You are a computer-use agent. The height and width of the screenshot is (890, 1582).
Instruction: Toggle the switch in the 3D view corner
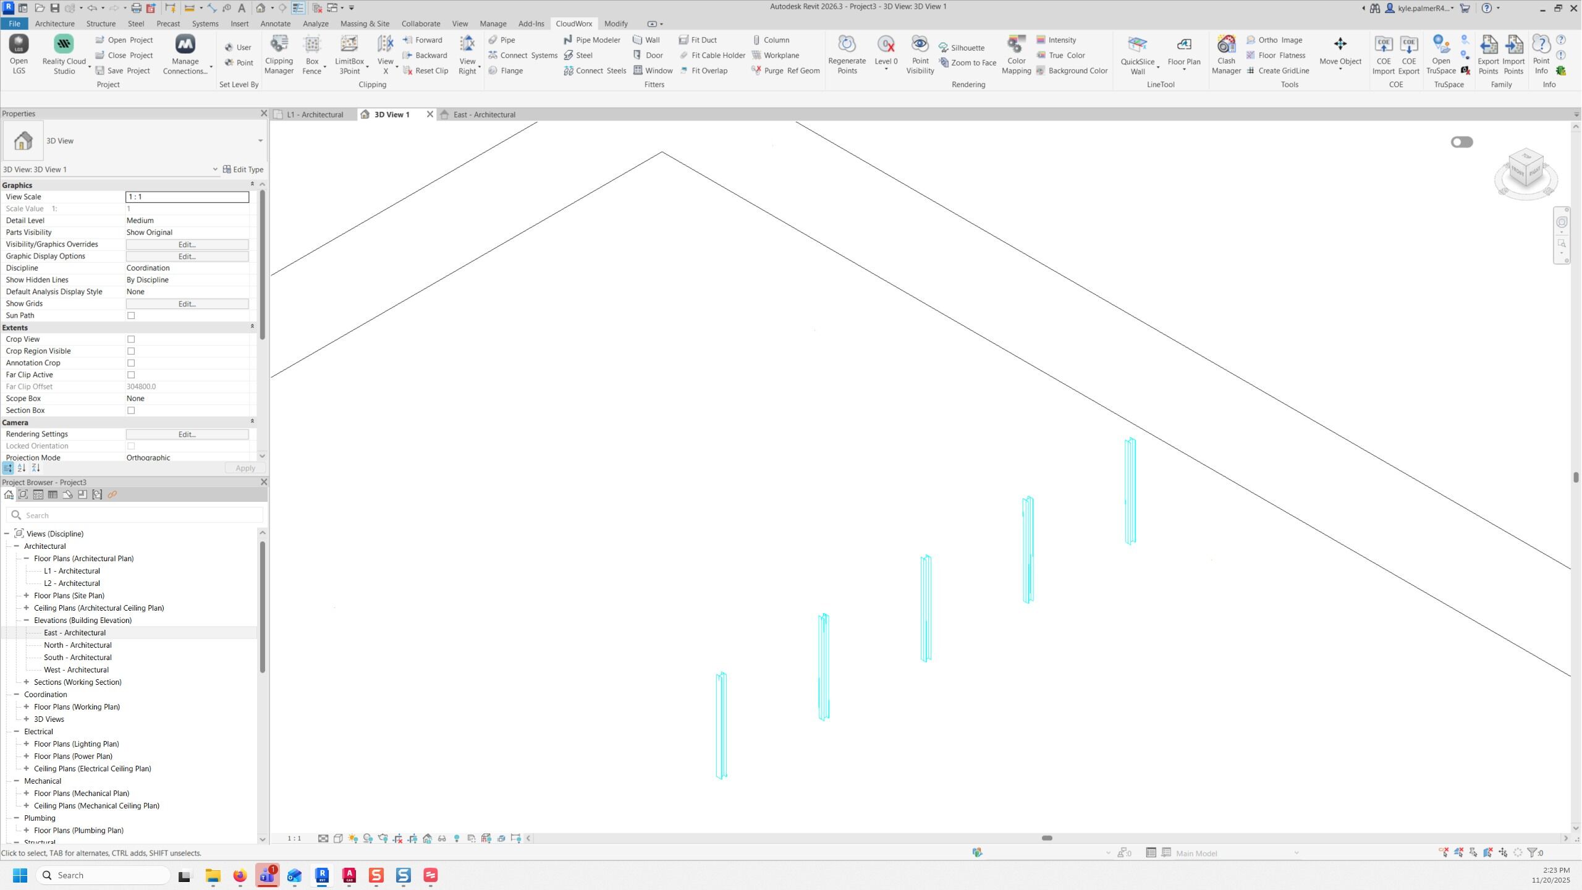tap(1461, 142)
